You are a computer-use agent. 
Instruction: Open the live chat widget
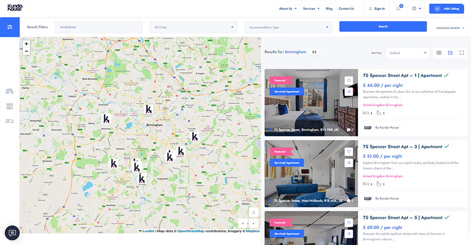13,232
